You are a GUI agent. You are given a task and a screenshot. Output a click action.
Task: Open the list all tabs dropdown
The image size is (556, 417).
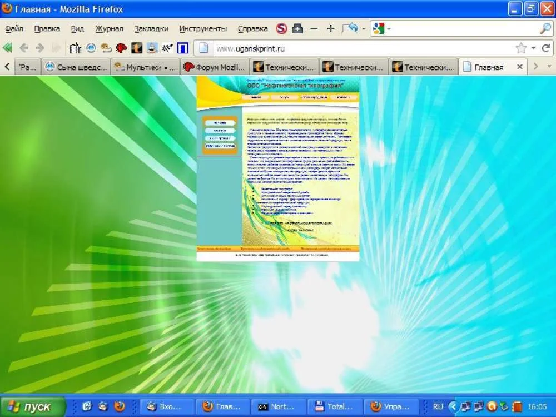pos(549,67)
